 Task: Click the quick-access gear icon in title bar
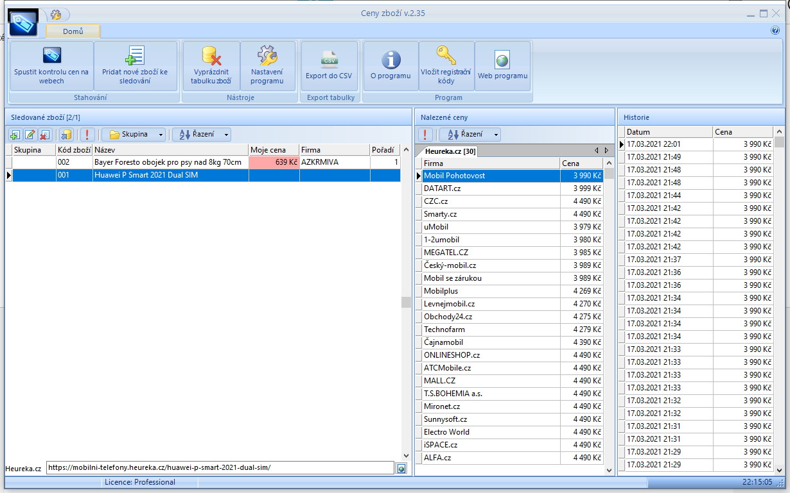(x=56, y=15)
